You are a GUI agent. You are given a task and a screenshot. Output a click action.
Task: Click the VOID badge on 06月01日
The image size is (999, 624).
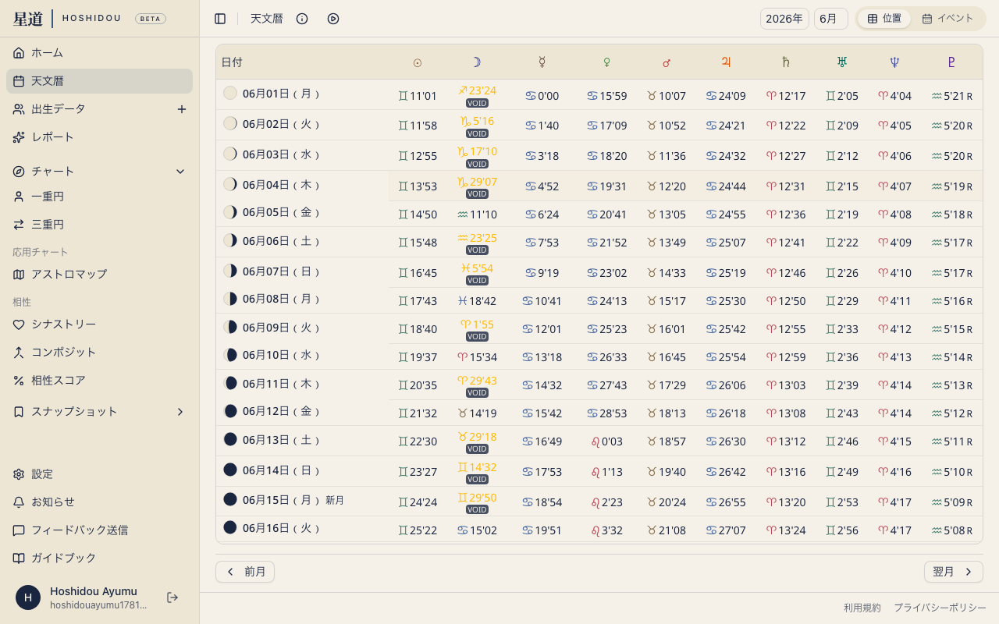[x=477, y=103]
